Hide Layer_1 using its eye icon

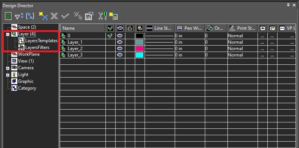120,42
